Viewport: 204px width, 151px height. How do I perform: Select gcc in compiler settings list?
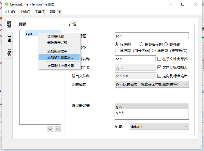pos(152,106)
